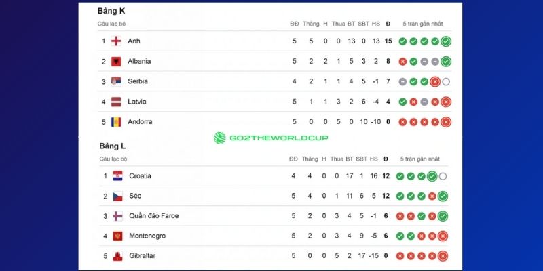543x271 pixels.
Task: Click the Bảng K group heading
Action: point(111,11)
